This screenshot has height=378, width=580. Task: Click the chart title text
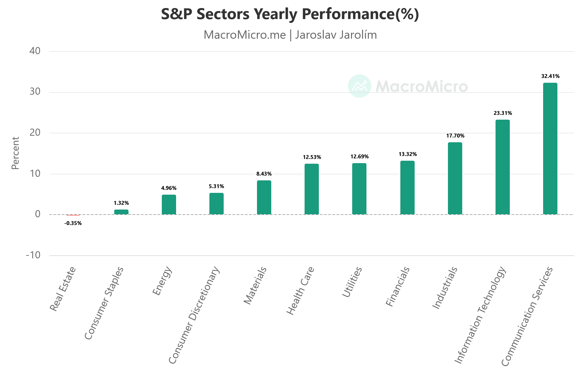pos(290,14)
